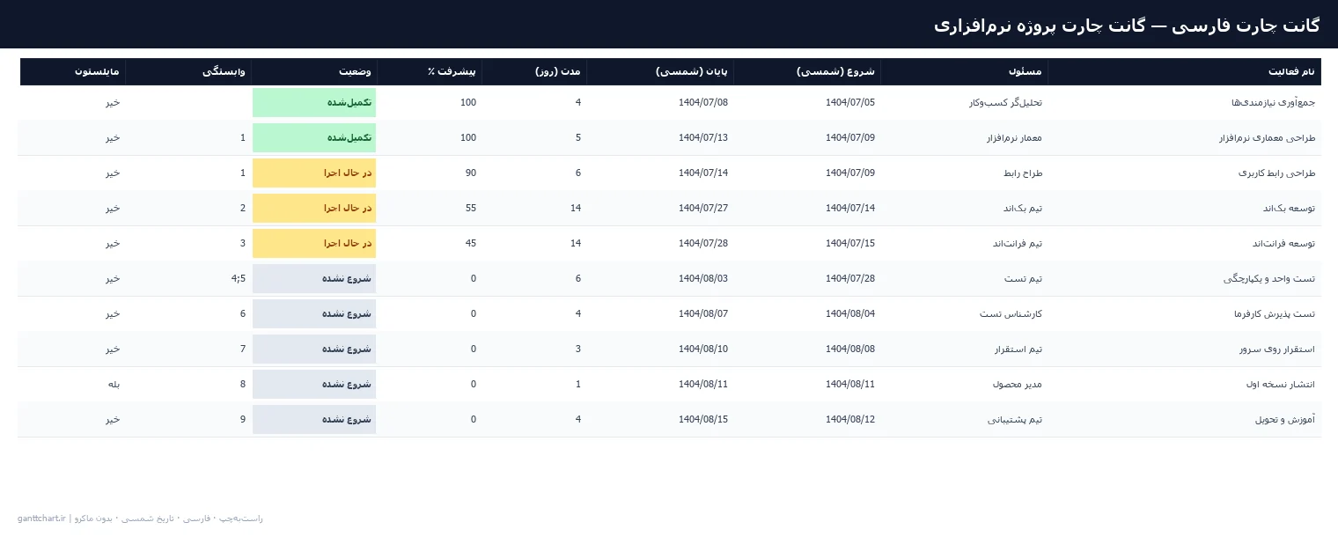Click the owner cell 'تیم پشتیبانی'
Viewport: 1338px width, 537px height.
(x=1015, y=419)
